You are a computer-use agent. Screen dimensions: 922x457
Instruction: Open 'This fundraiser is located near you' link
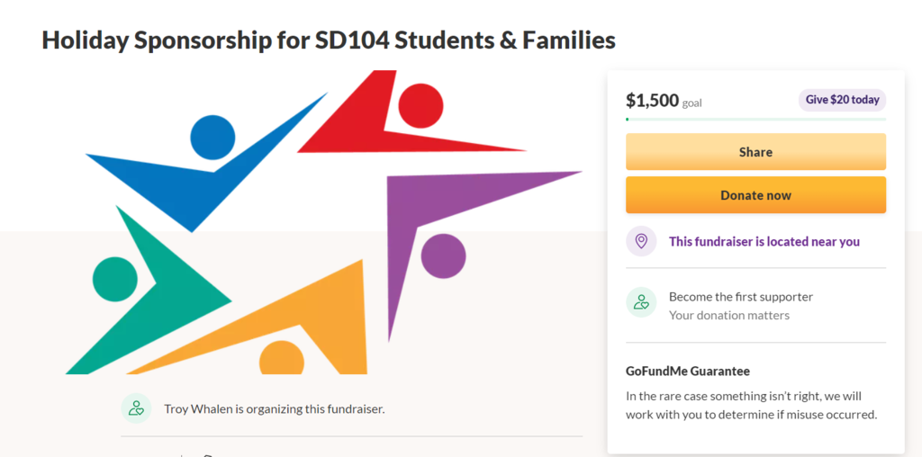coord(764,241)
